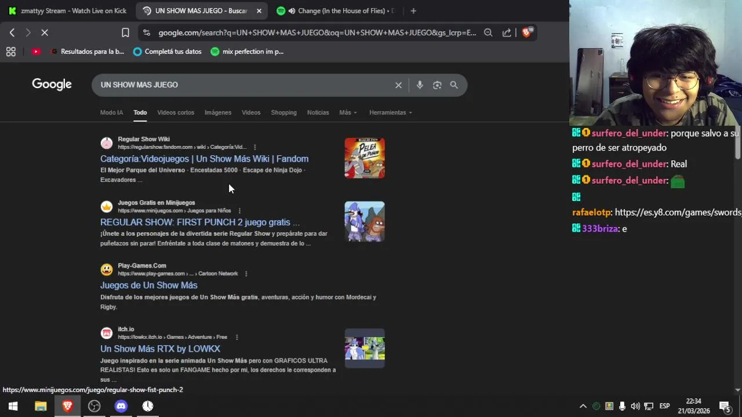Image resolution: width=742 pixels, height=417 pixels.
Task: Click the browser address bar URL
Action: (317, 33)
